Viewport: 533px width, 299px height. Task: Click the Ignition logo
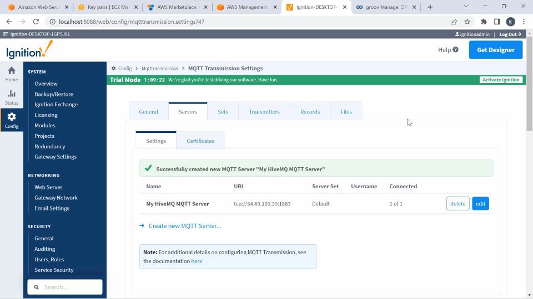(29, 49)
